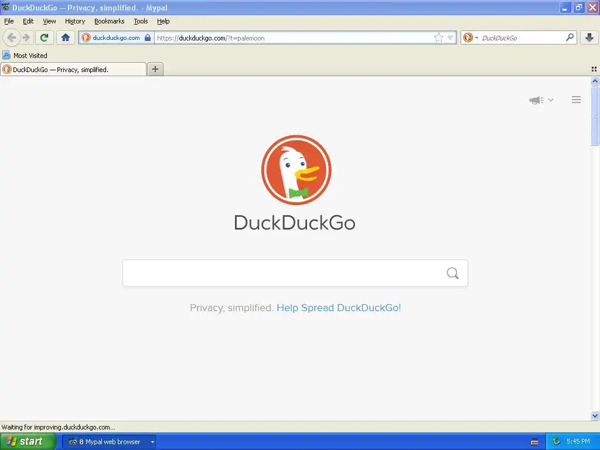600x450 pixels.
Task: Click the vertical scrollbar thumb
Action: coord(595,115)
